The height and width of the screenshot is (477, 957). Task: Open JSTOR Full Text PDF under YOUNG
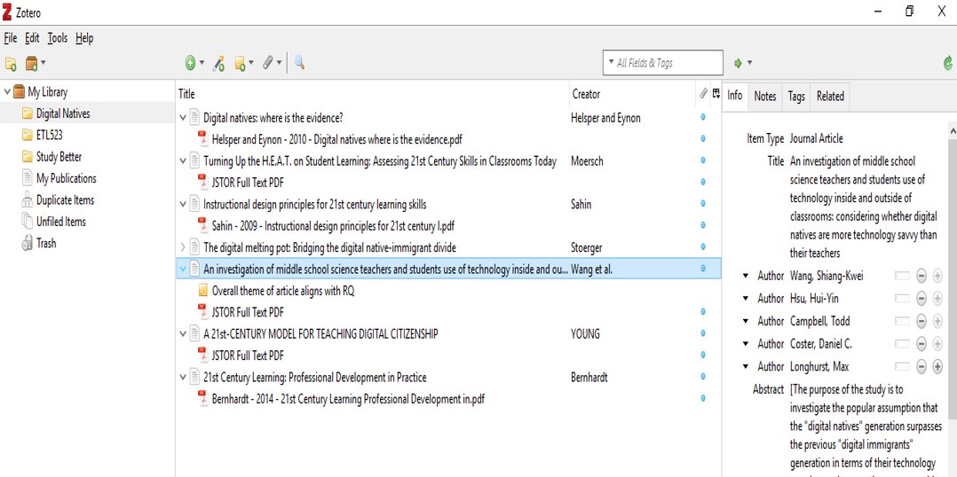247,356
